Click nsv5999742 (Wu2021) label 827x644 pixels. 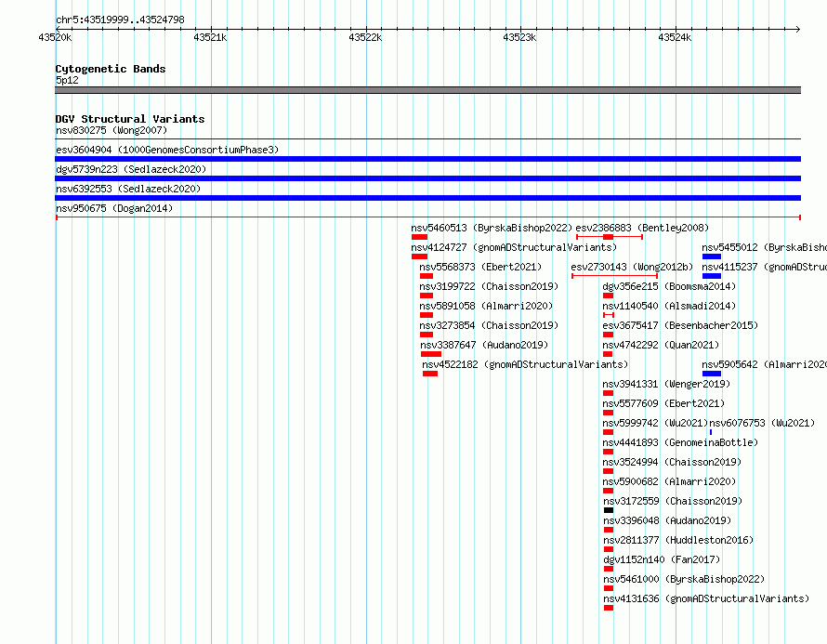pyautogui.click(x=655, y=423)
